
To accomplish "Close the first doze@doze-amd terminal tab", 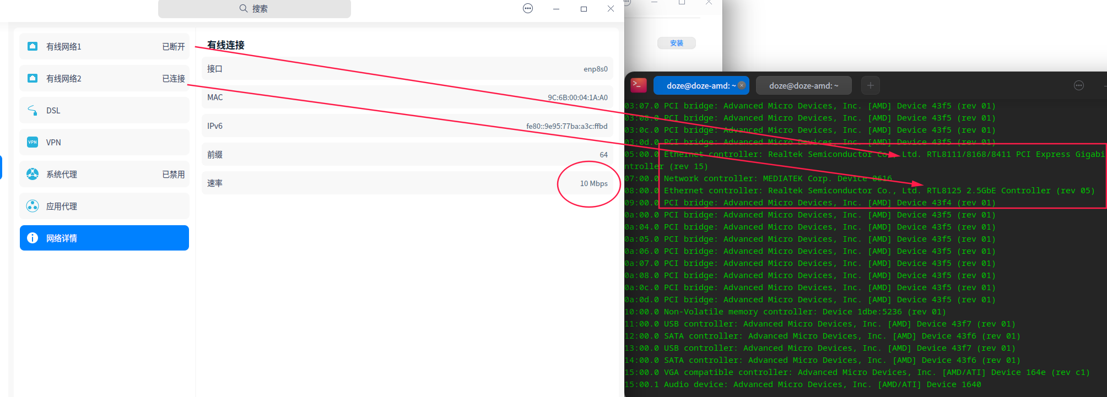I will pyautogui.click(x=742, y=85).
